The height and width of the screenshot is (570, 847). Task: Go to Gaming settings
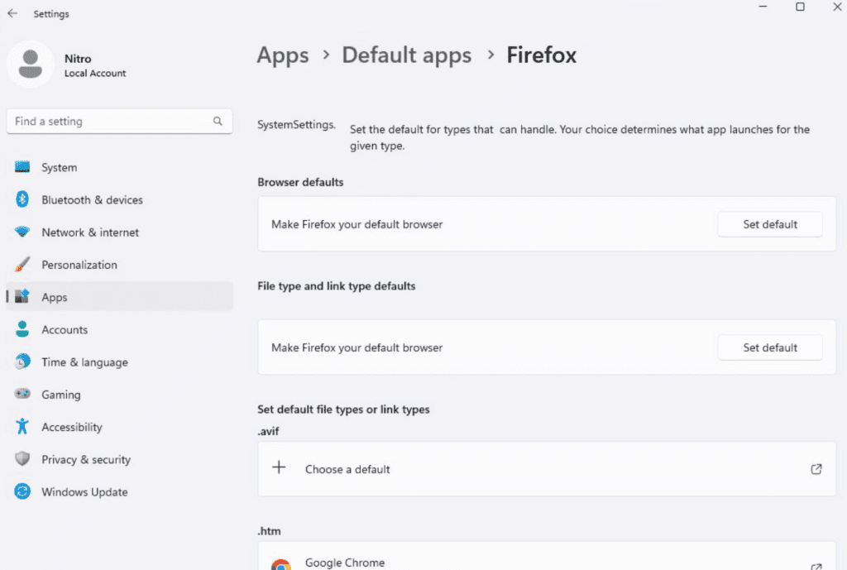click(119, 394)
